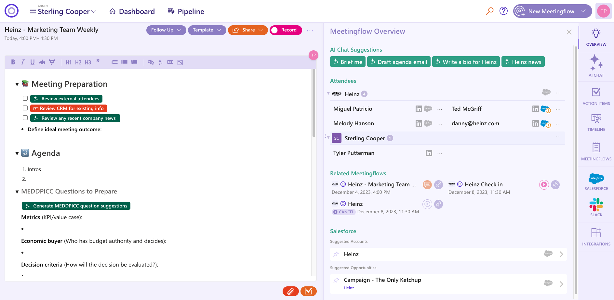Check Review CRM for existing info checkbox
Screen dimensions: 614x300
point(25,108)
